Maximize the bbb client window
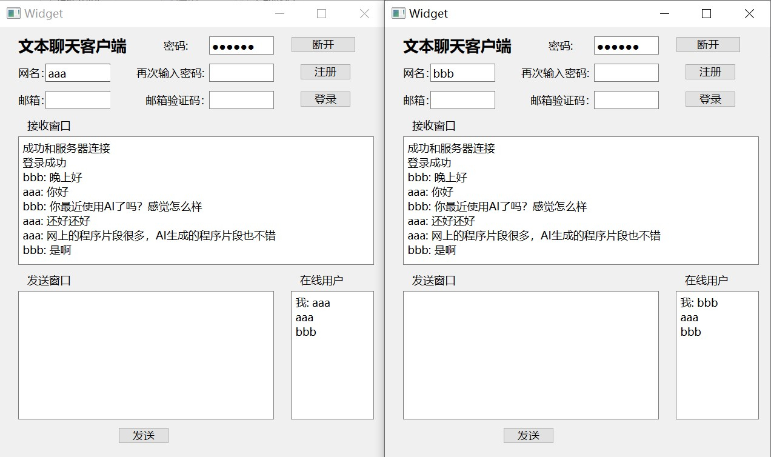This screenshot has height=457, width=771. click(706, 14)
